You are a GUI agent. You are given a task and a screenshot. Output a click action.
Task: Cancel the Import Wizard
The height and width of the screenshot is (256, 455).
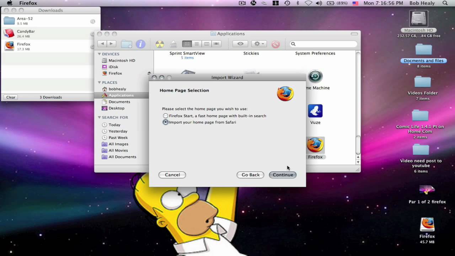tap(172, 175)
